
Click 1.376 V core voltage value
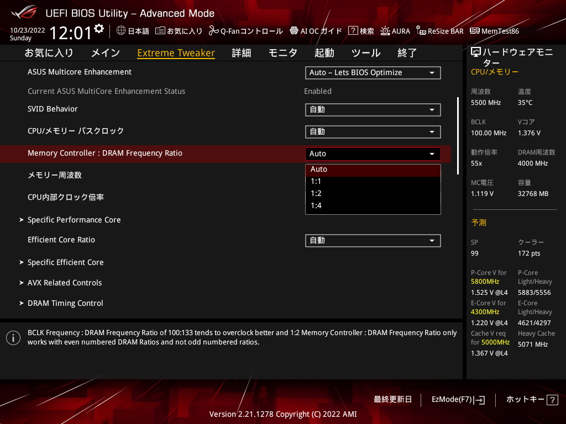point(529,133)
